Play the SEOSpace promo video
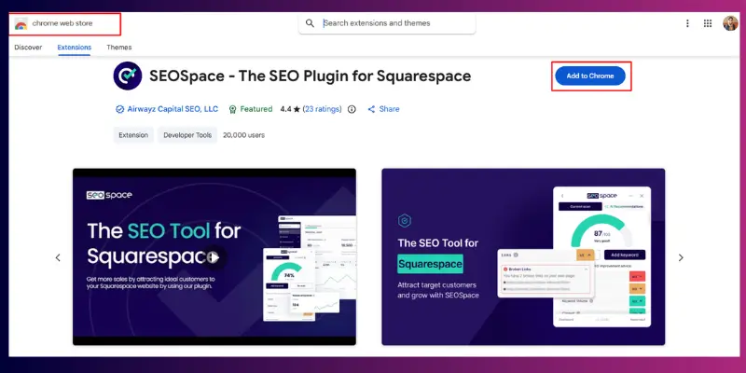The width and height of the screenshot is (746, 373). tap(214, 257)
